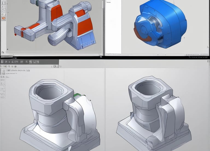Viewport: 210px width, 151px height.
Task: Select the gray housing model in the bottom-right viewport
Action: tap(154, 114)
